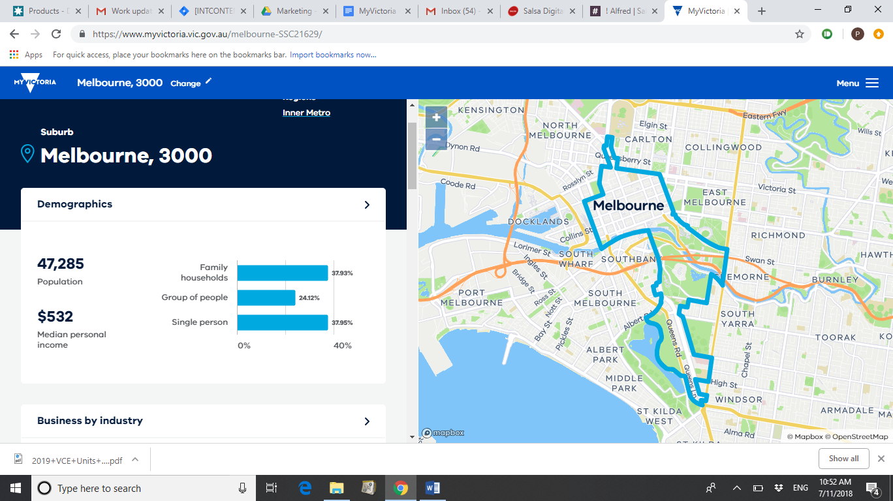Click the Menu text label

848,83
